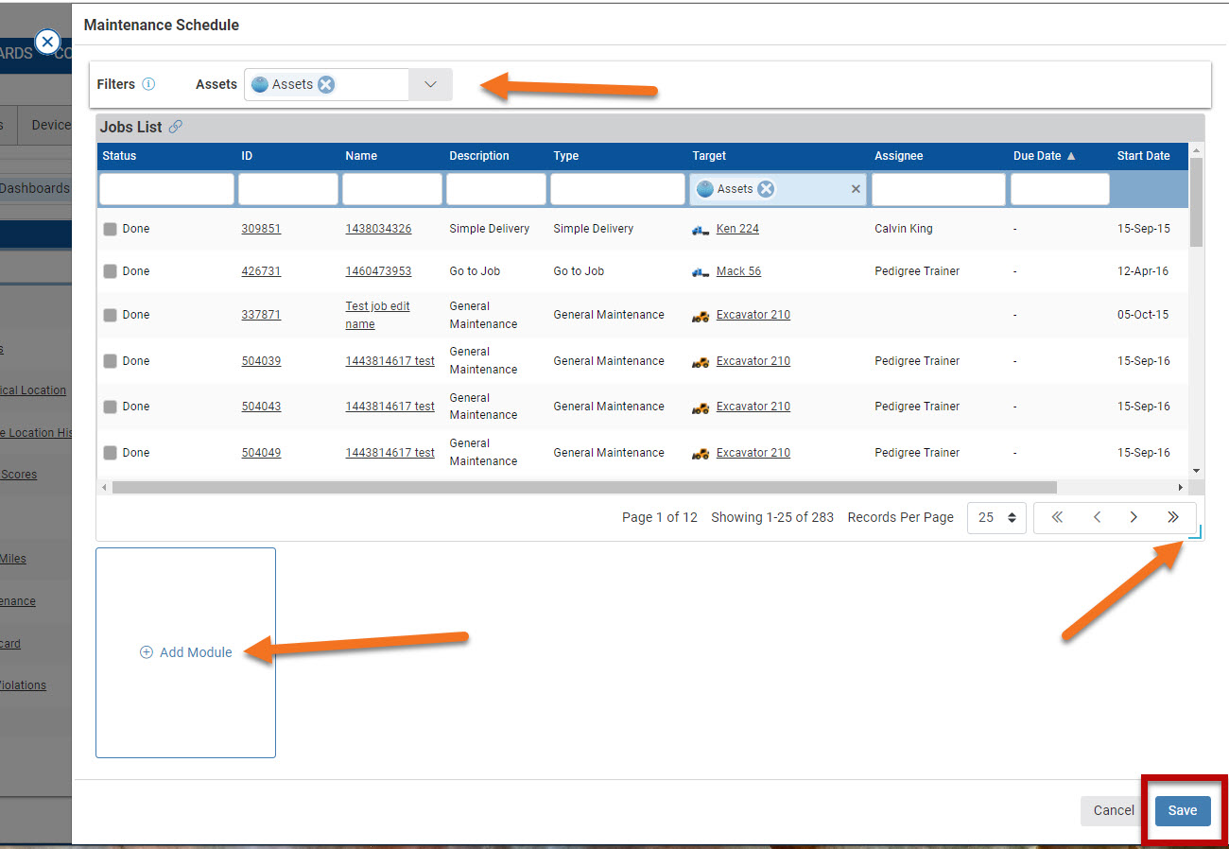Click the link icon beside Jobs List
This screenshot has width=1229, height=849.
pyautogui.click(x=175, y=126)
